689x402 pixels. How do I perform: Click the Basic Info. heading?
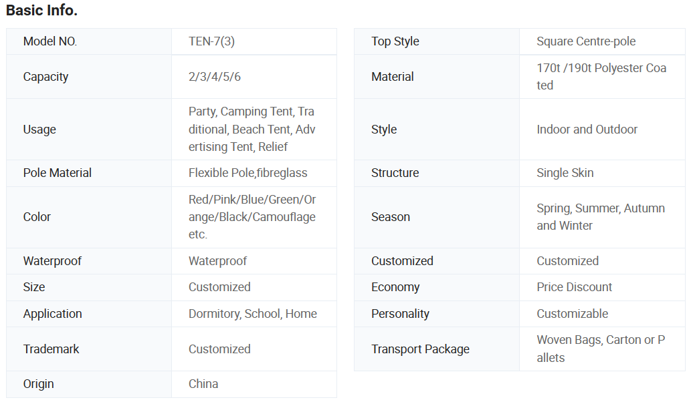click(x=41, y=11)
